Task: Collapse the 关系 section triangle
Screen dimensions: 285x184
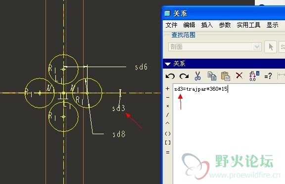Action: (x=168, y=64)
